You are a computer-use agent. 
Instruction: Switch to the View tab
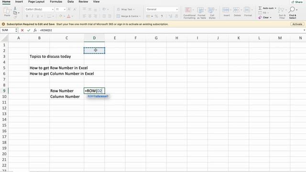pos(96,1)
